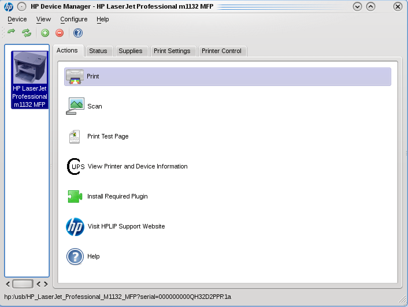Remove device with red minus icon
408x307 pixels.
tap(60, 33)
